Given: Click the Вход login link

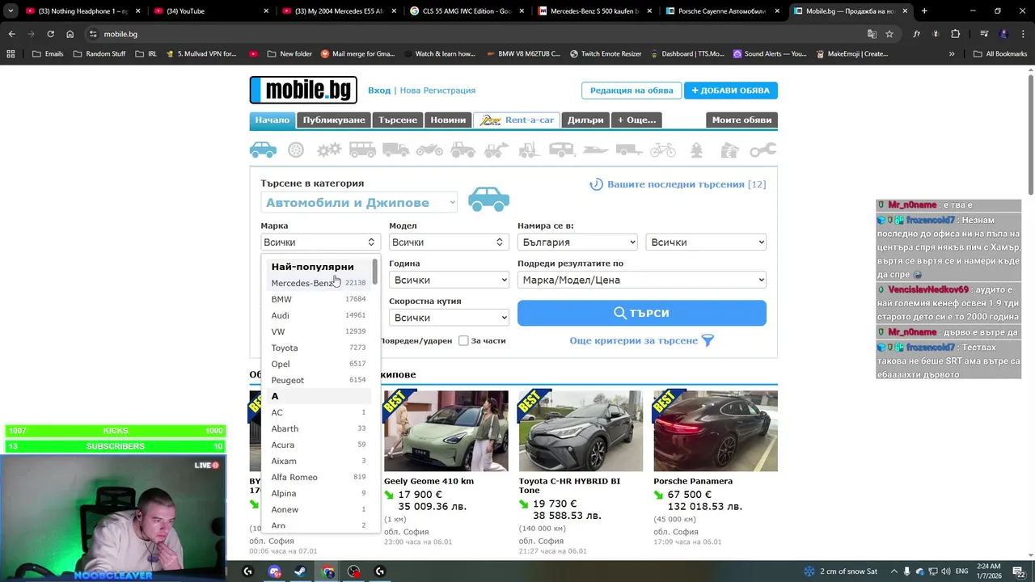Looking at the screenshot, I should tap(379, 91).
